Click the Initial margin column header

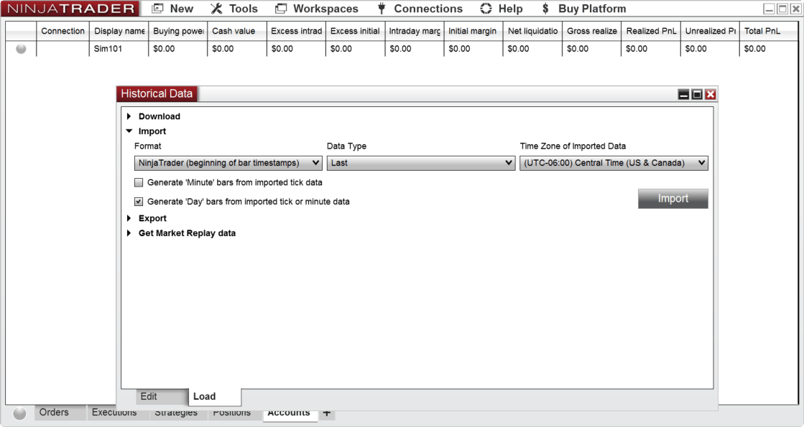click(473, 32)
